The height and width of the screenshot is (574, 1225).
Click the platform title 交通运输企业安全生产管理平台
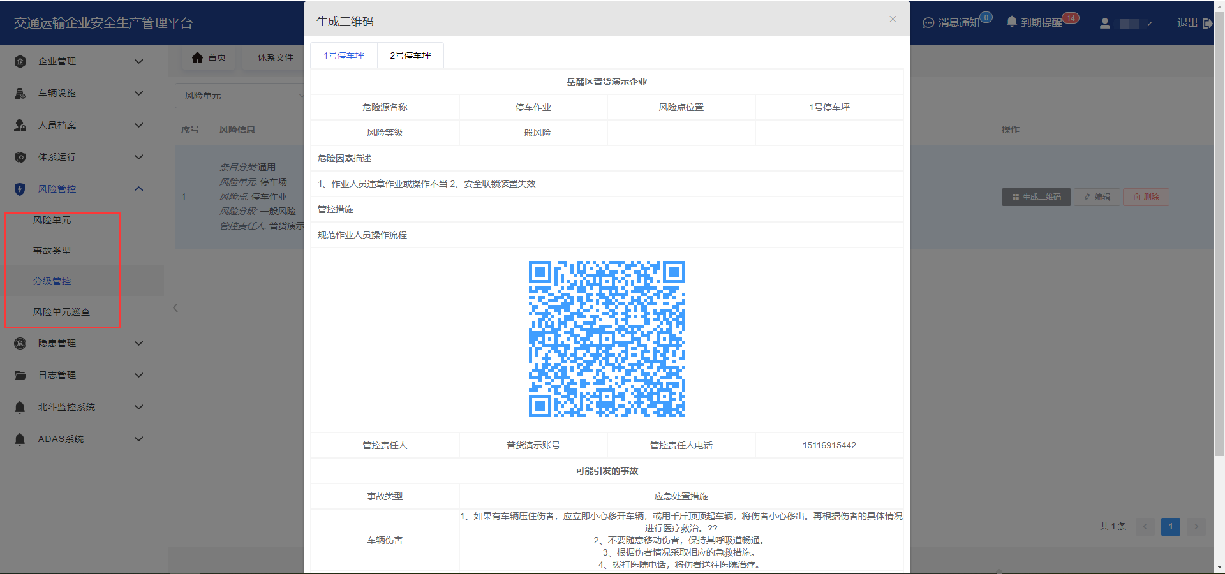[x=103, y=23]
